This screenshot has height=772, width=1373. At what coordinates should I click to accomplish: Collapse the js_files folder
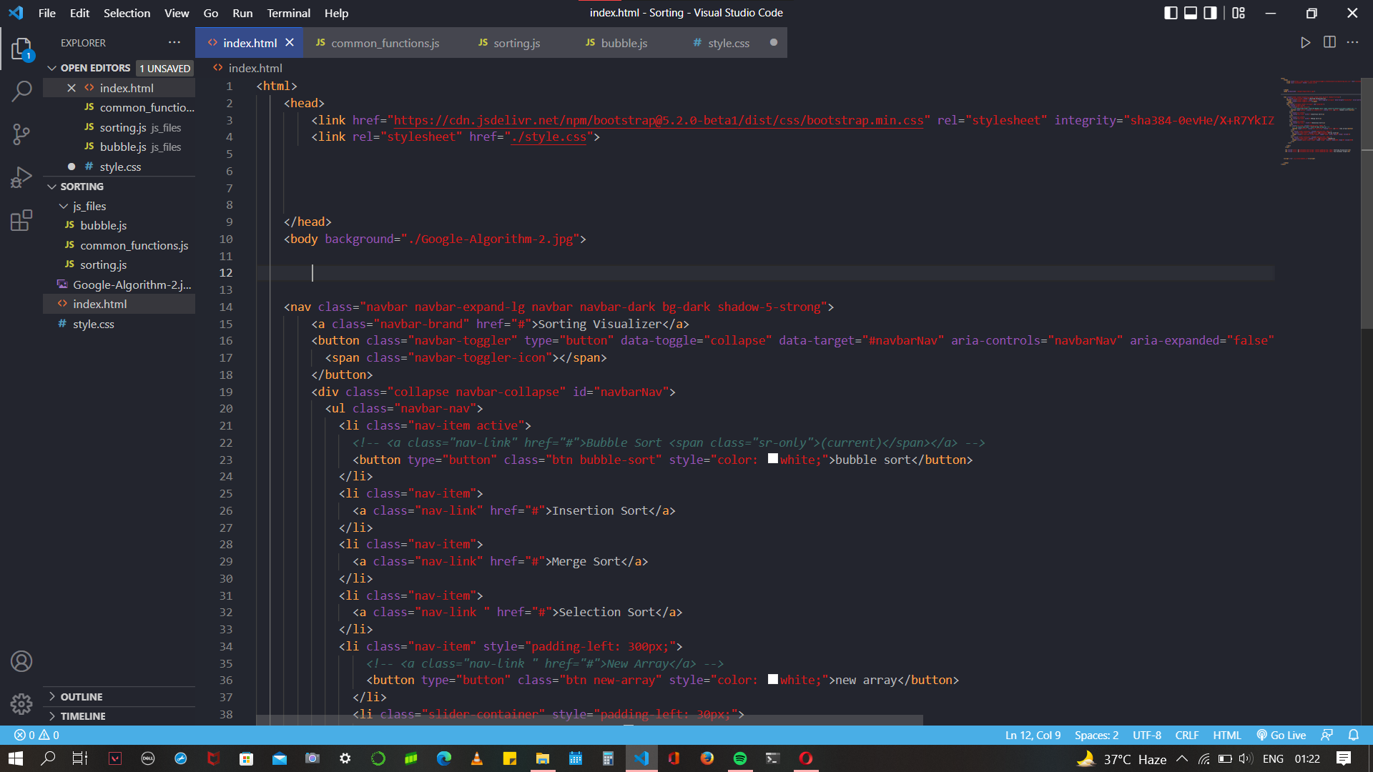click(x=64, y=206)
